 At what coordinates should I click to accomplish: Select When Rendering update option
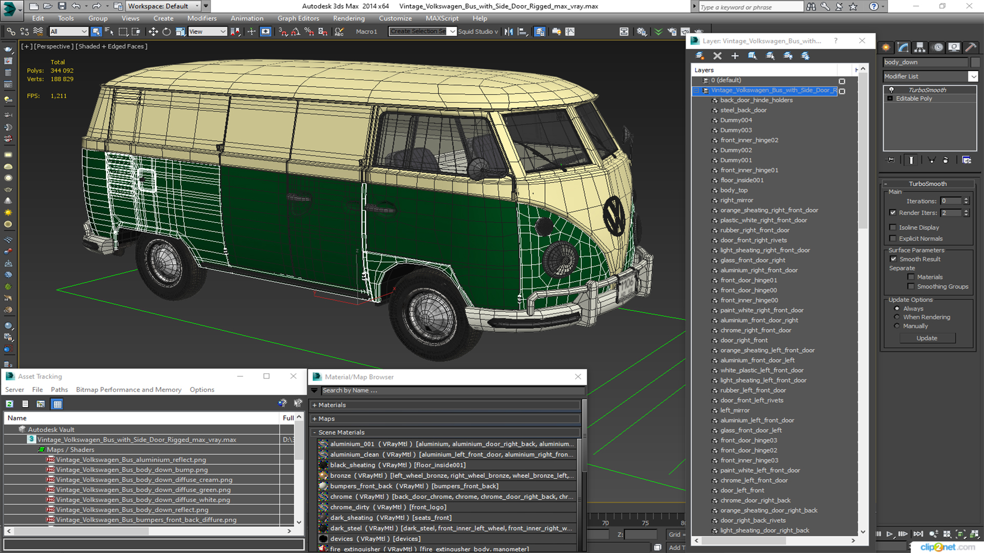click(896, 317)
